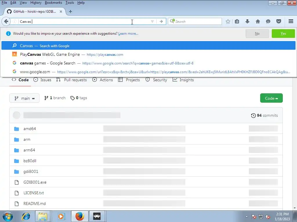Expand the green Code dropdown button
297x222 pixels.
pos(271,98)
